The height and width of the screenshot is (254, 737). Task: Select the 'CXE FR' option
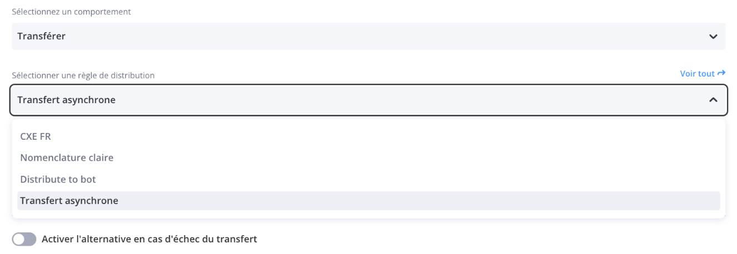[36, 136]
